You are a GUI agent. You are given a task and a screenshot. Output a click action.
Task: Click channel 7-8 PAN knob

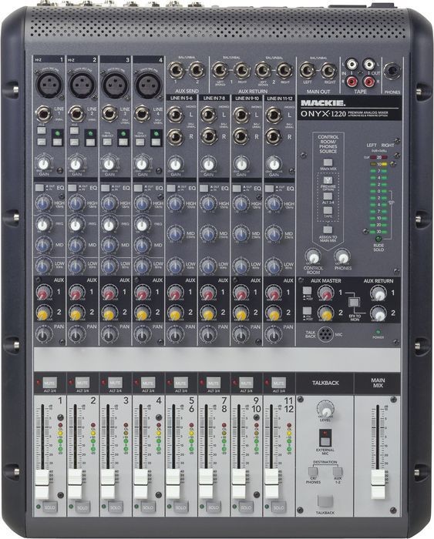207,333
